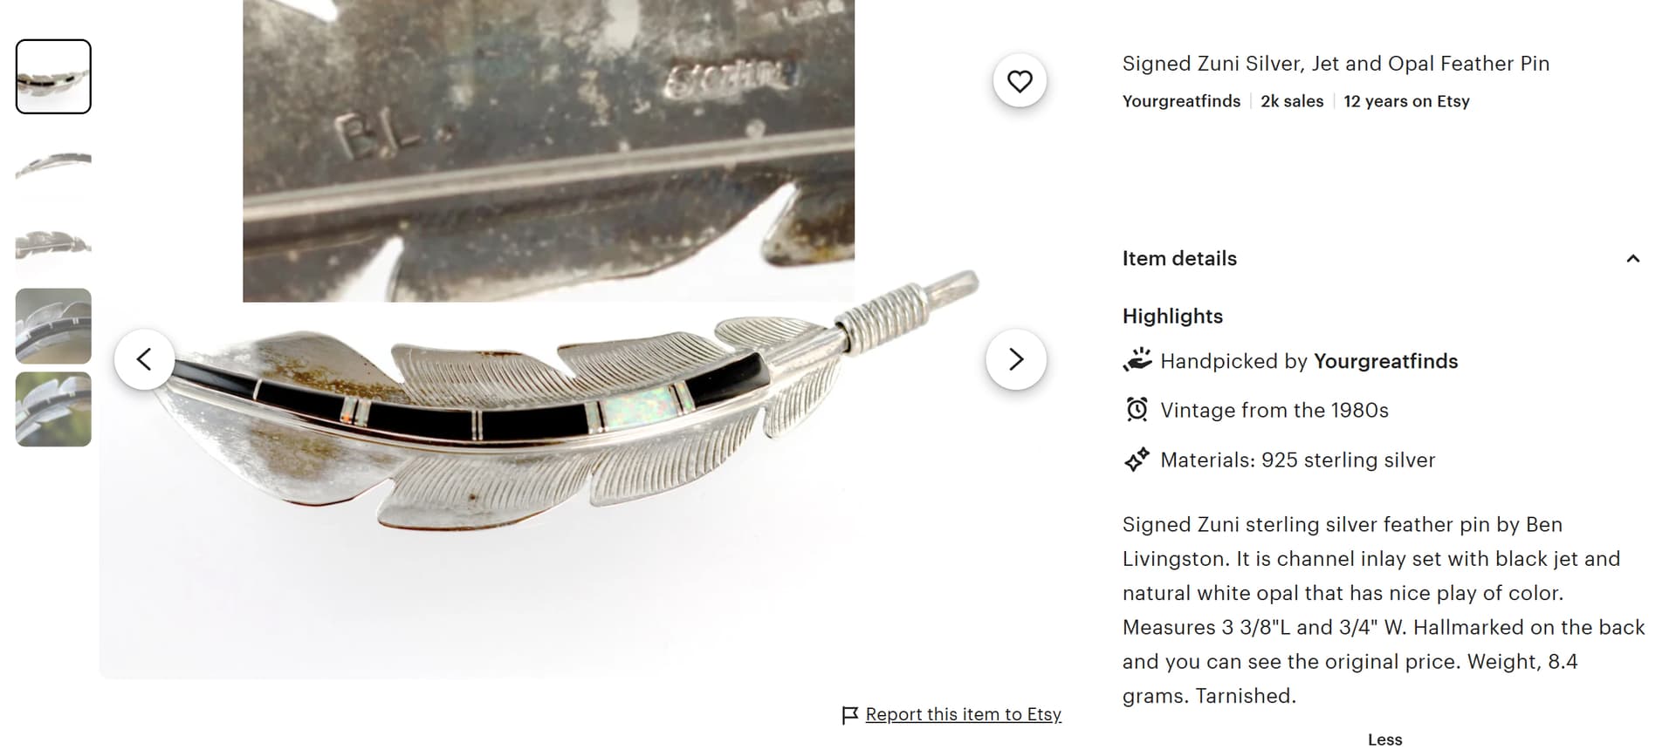Open the Yourgreatfinds shop link
The height and width of the screenshot is (756, 1676).
[x=1181, y=101]
